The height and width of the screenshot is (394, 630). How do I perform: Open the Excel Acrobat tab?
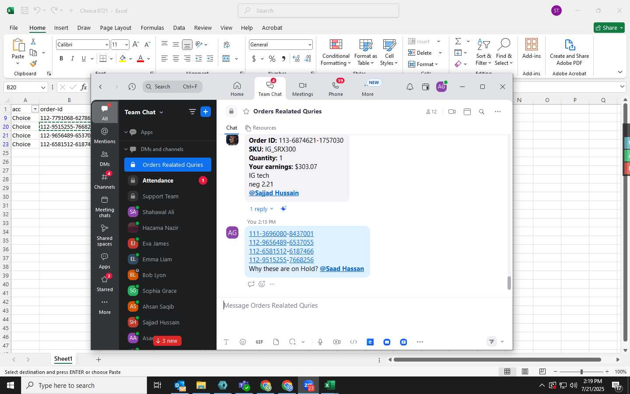point(272,28)
